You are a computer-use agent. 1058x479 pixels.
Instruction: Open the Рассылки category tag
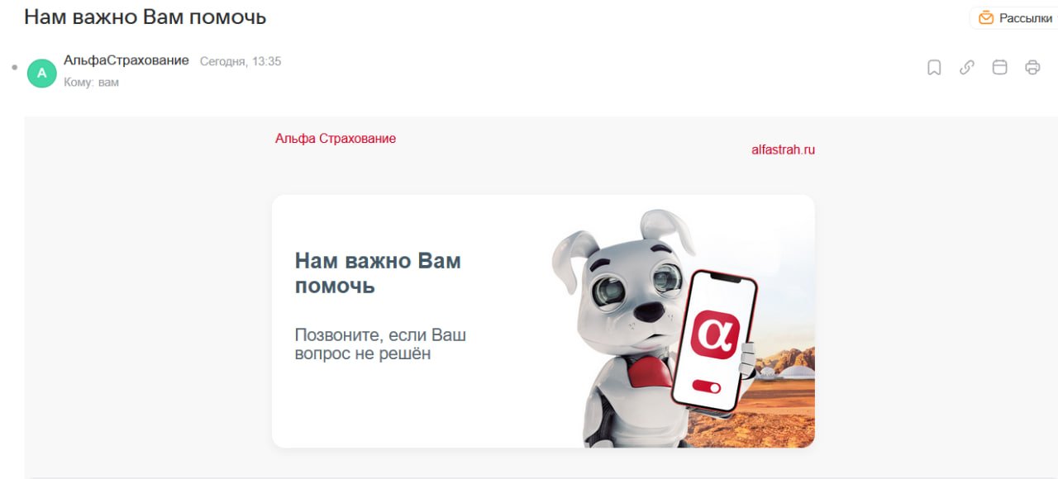tap(1014, 18)
